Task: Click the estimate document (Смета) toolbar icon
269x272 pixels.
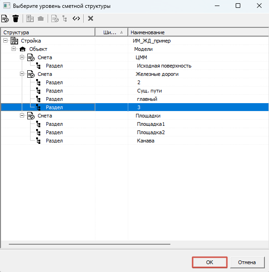Action: tap(55, 19)
